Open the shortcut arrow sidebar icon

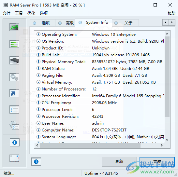[14, 93]
